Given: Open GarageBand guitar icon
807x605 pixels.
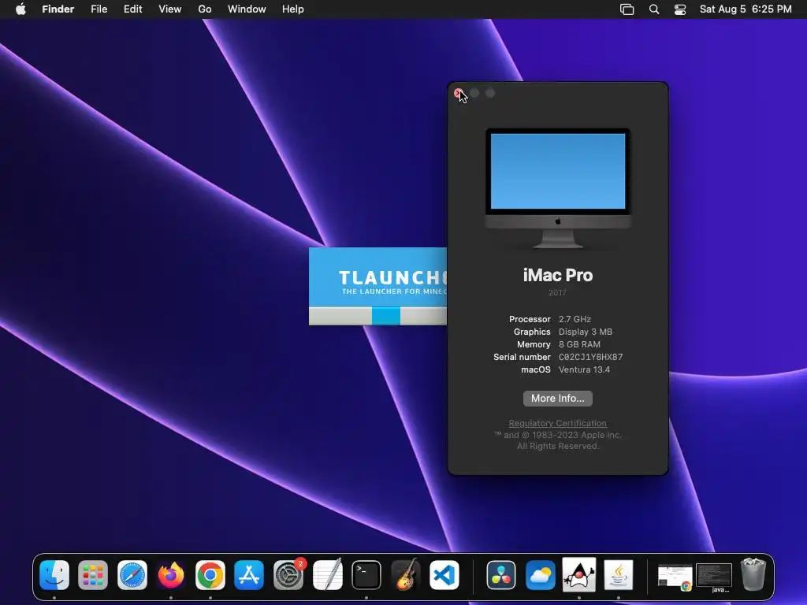Looking at the screenshot, I should 405,574.
